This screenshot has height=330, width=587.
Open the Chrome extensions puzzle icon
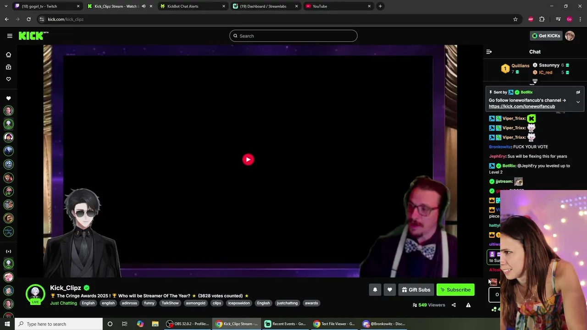coord(542,19)
